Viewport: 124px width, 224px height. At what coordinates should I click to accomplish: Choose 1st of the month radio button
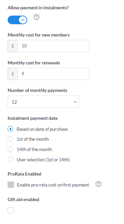point(10,139)
